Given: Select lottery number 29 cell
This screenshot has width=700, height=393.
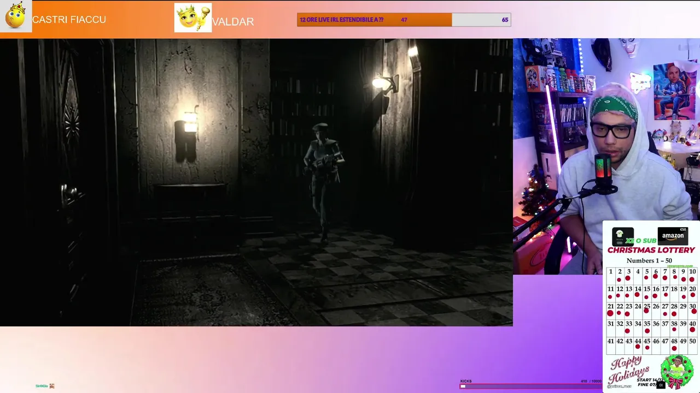Looking at the screenshot, I should [x=683, y=311].
